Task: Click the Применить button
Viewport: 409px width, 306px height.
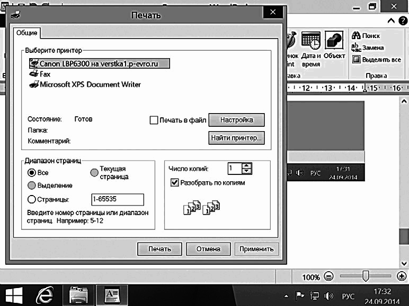Action: (256, 249)
